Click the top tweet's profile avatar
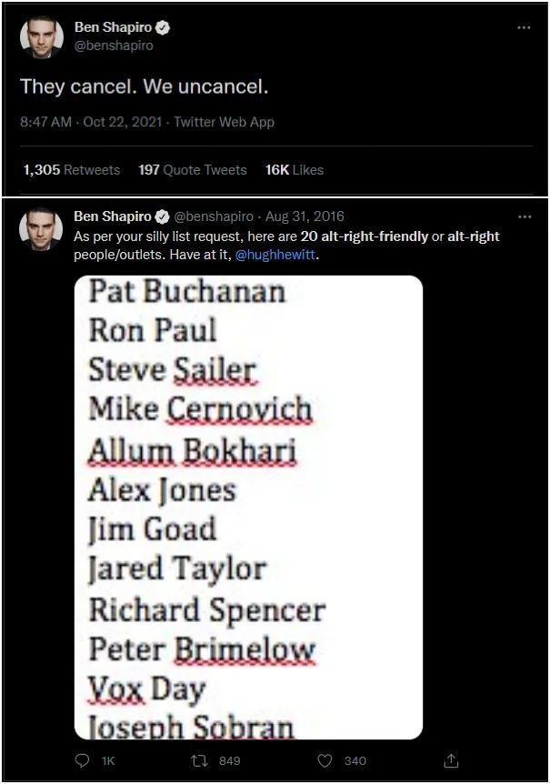Screen dimensions: 550x784 42,36
